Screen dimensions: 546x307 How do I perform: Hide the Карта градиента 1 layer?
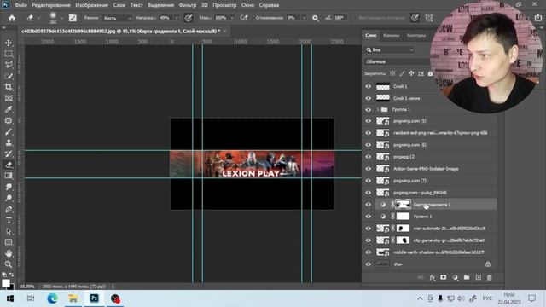click(x=368, y=205)
